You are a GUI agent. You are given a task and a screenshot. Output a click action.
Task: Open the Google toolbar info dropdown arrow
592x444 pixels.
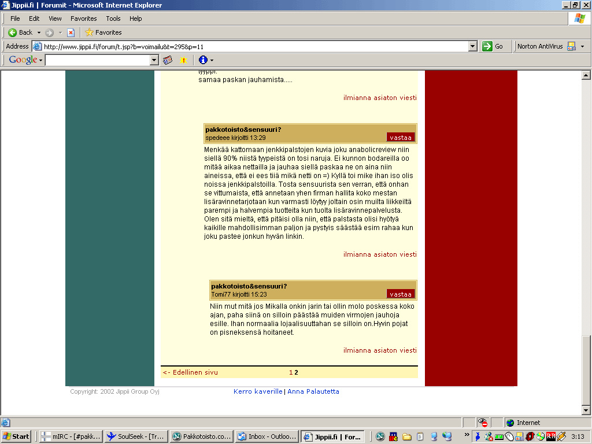(x=212, y=60)
